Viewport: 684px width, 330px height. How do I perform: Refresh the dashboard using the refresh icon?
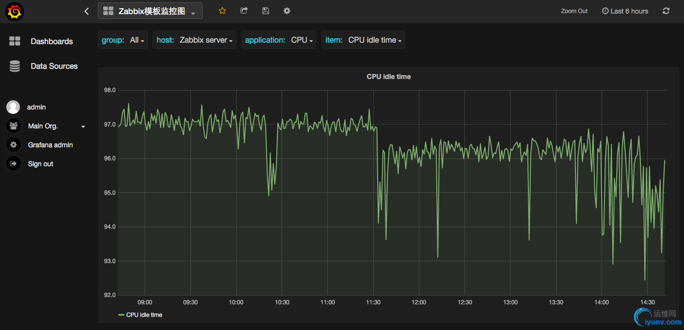666,11
